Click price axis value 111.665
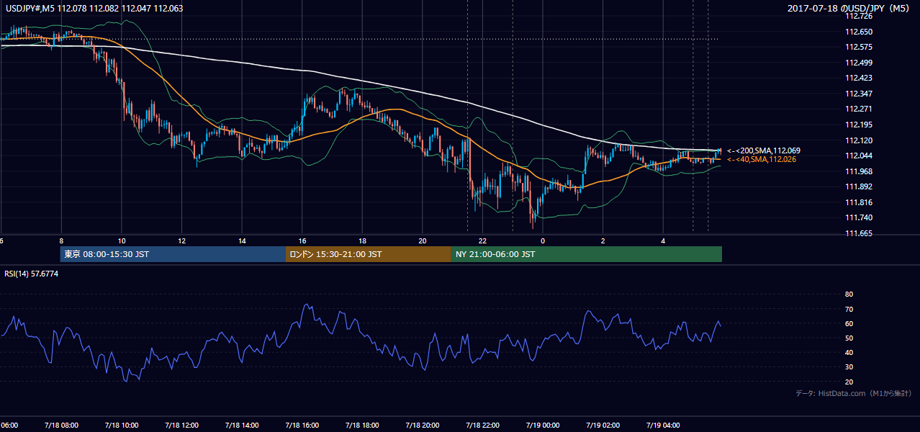 [858, 233]
